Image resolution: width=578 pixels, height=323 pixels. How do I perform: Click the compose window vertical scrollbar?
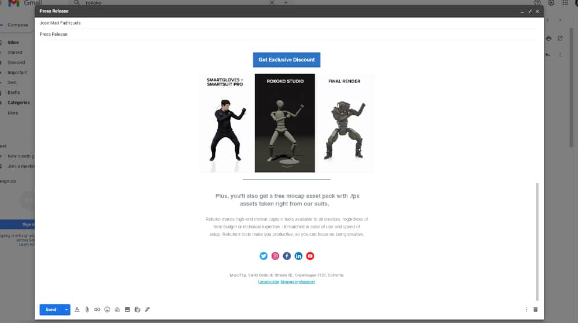click(x=537, y=242)
